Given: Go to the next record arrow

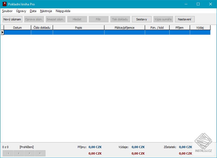Looking at the screenshot, I should [29, 153].
